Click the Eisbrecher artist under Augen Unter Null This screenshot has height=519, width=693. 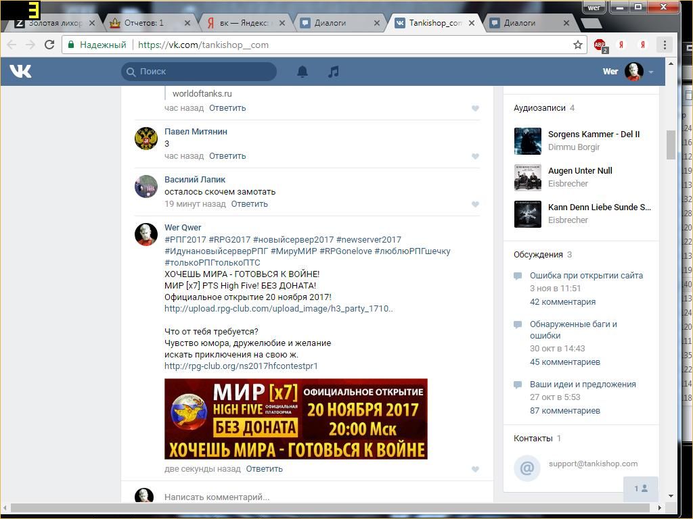click(568, 184)
